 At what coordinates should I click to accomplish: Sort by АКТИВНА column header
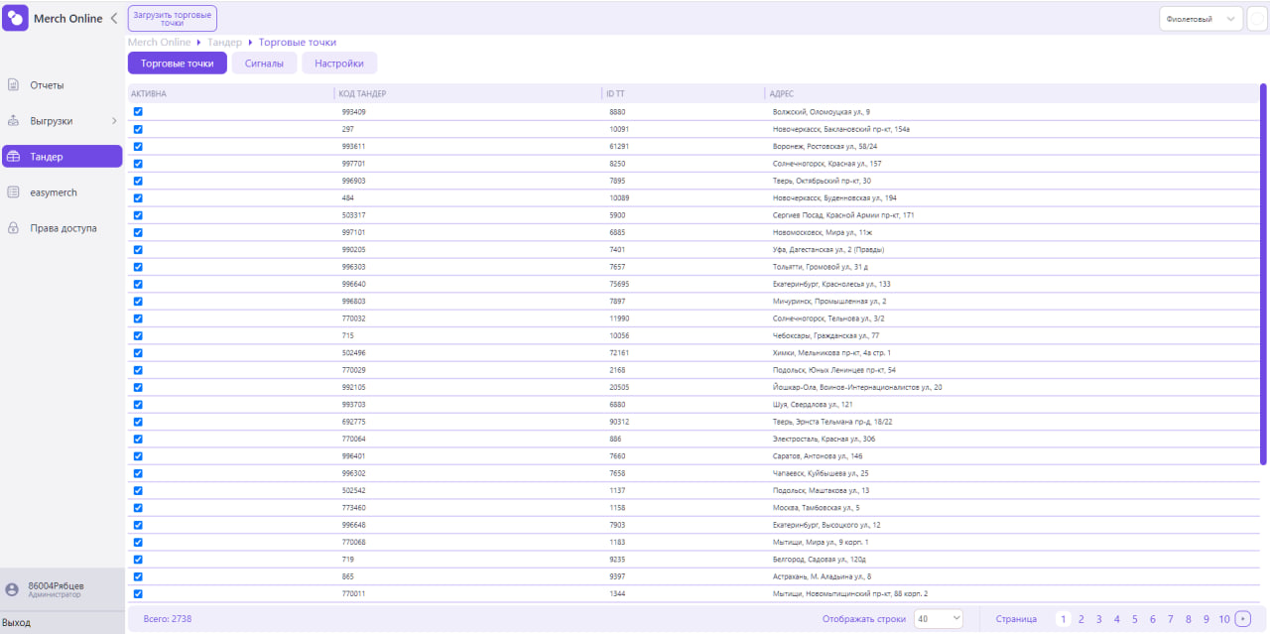coord(149,94)
